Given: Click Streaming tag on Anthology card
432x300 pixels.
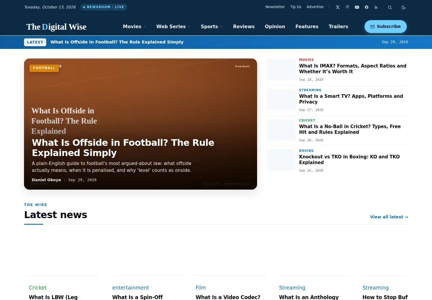Looking at the screenshot, I should pos(292,288).
